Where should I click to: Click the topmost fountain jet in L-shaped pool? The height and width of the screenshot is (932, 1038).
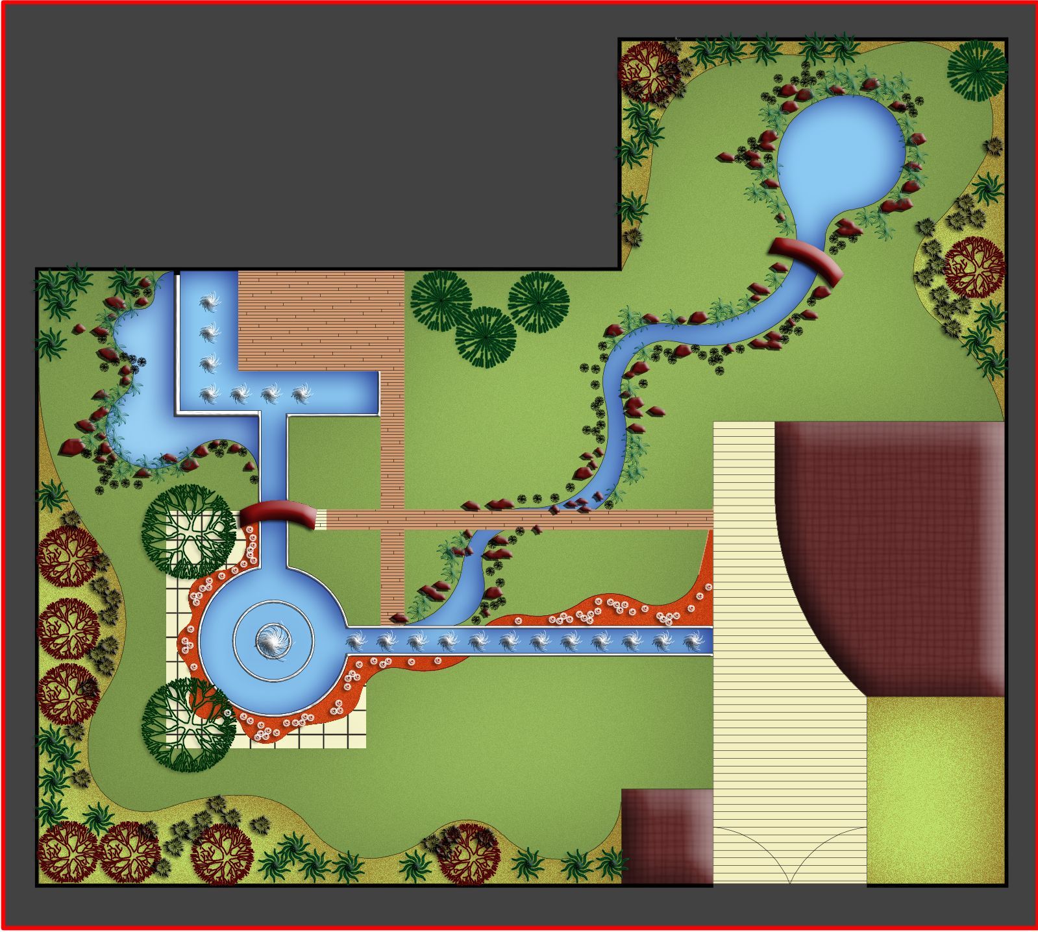pyautogui.click(x=209, y=302)
